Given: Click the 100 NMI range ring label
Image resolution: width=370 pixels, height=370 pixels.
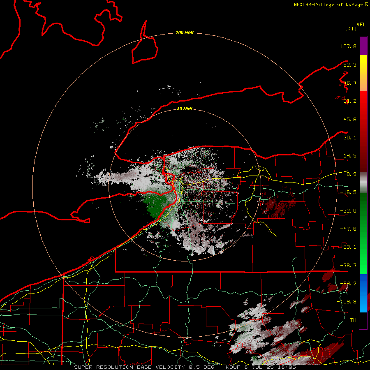Looking at the screenshot, I should [185, 32].
